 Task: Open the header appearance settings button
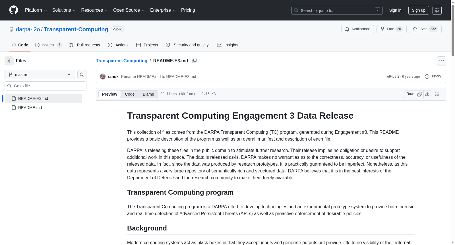coord(437,10)
